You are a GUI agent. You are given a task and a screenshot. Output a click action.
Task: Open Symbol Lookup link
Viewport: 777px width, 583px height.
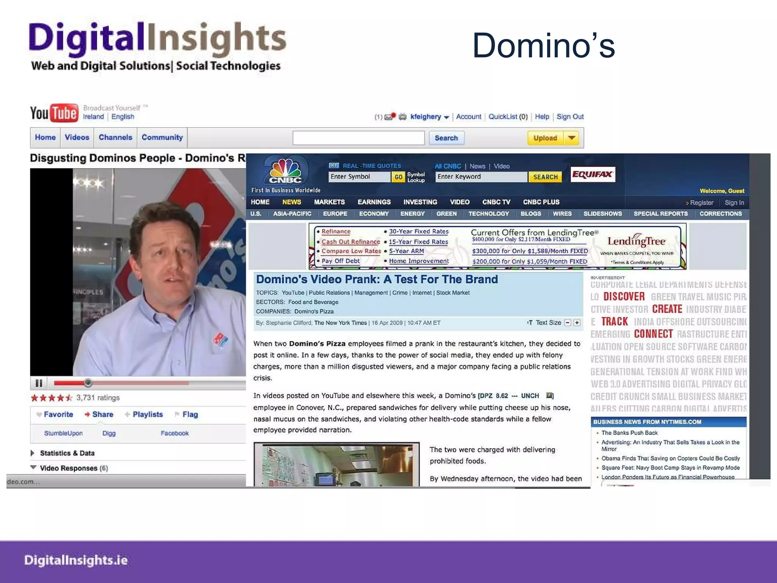coord(416,177)
